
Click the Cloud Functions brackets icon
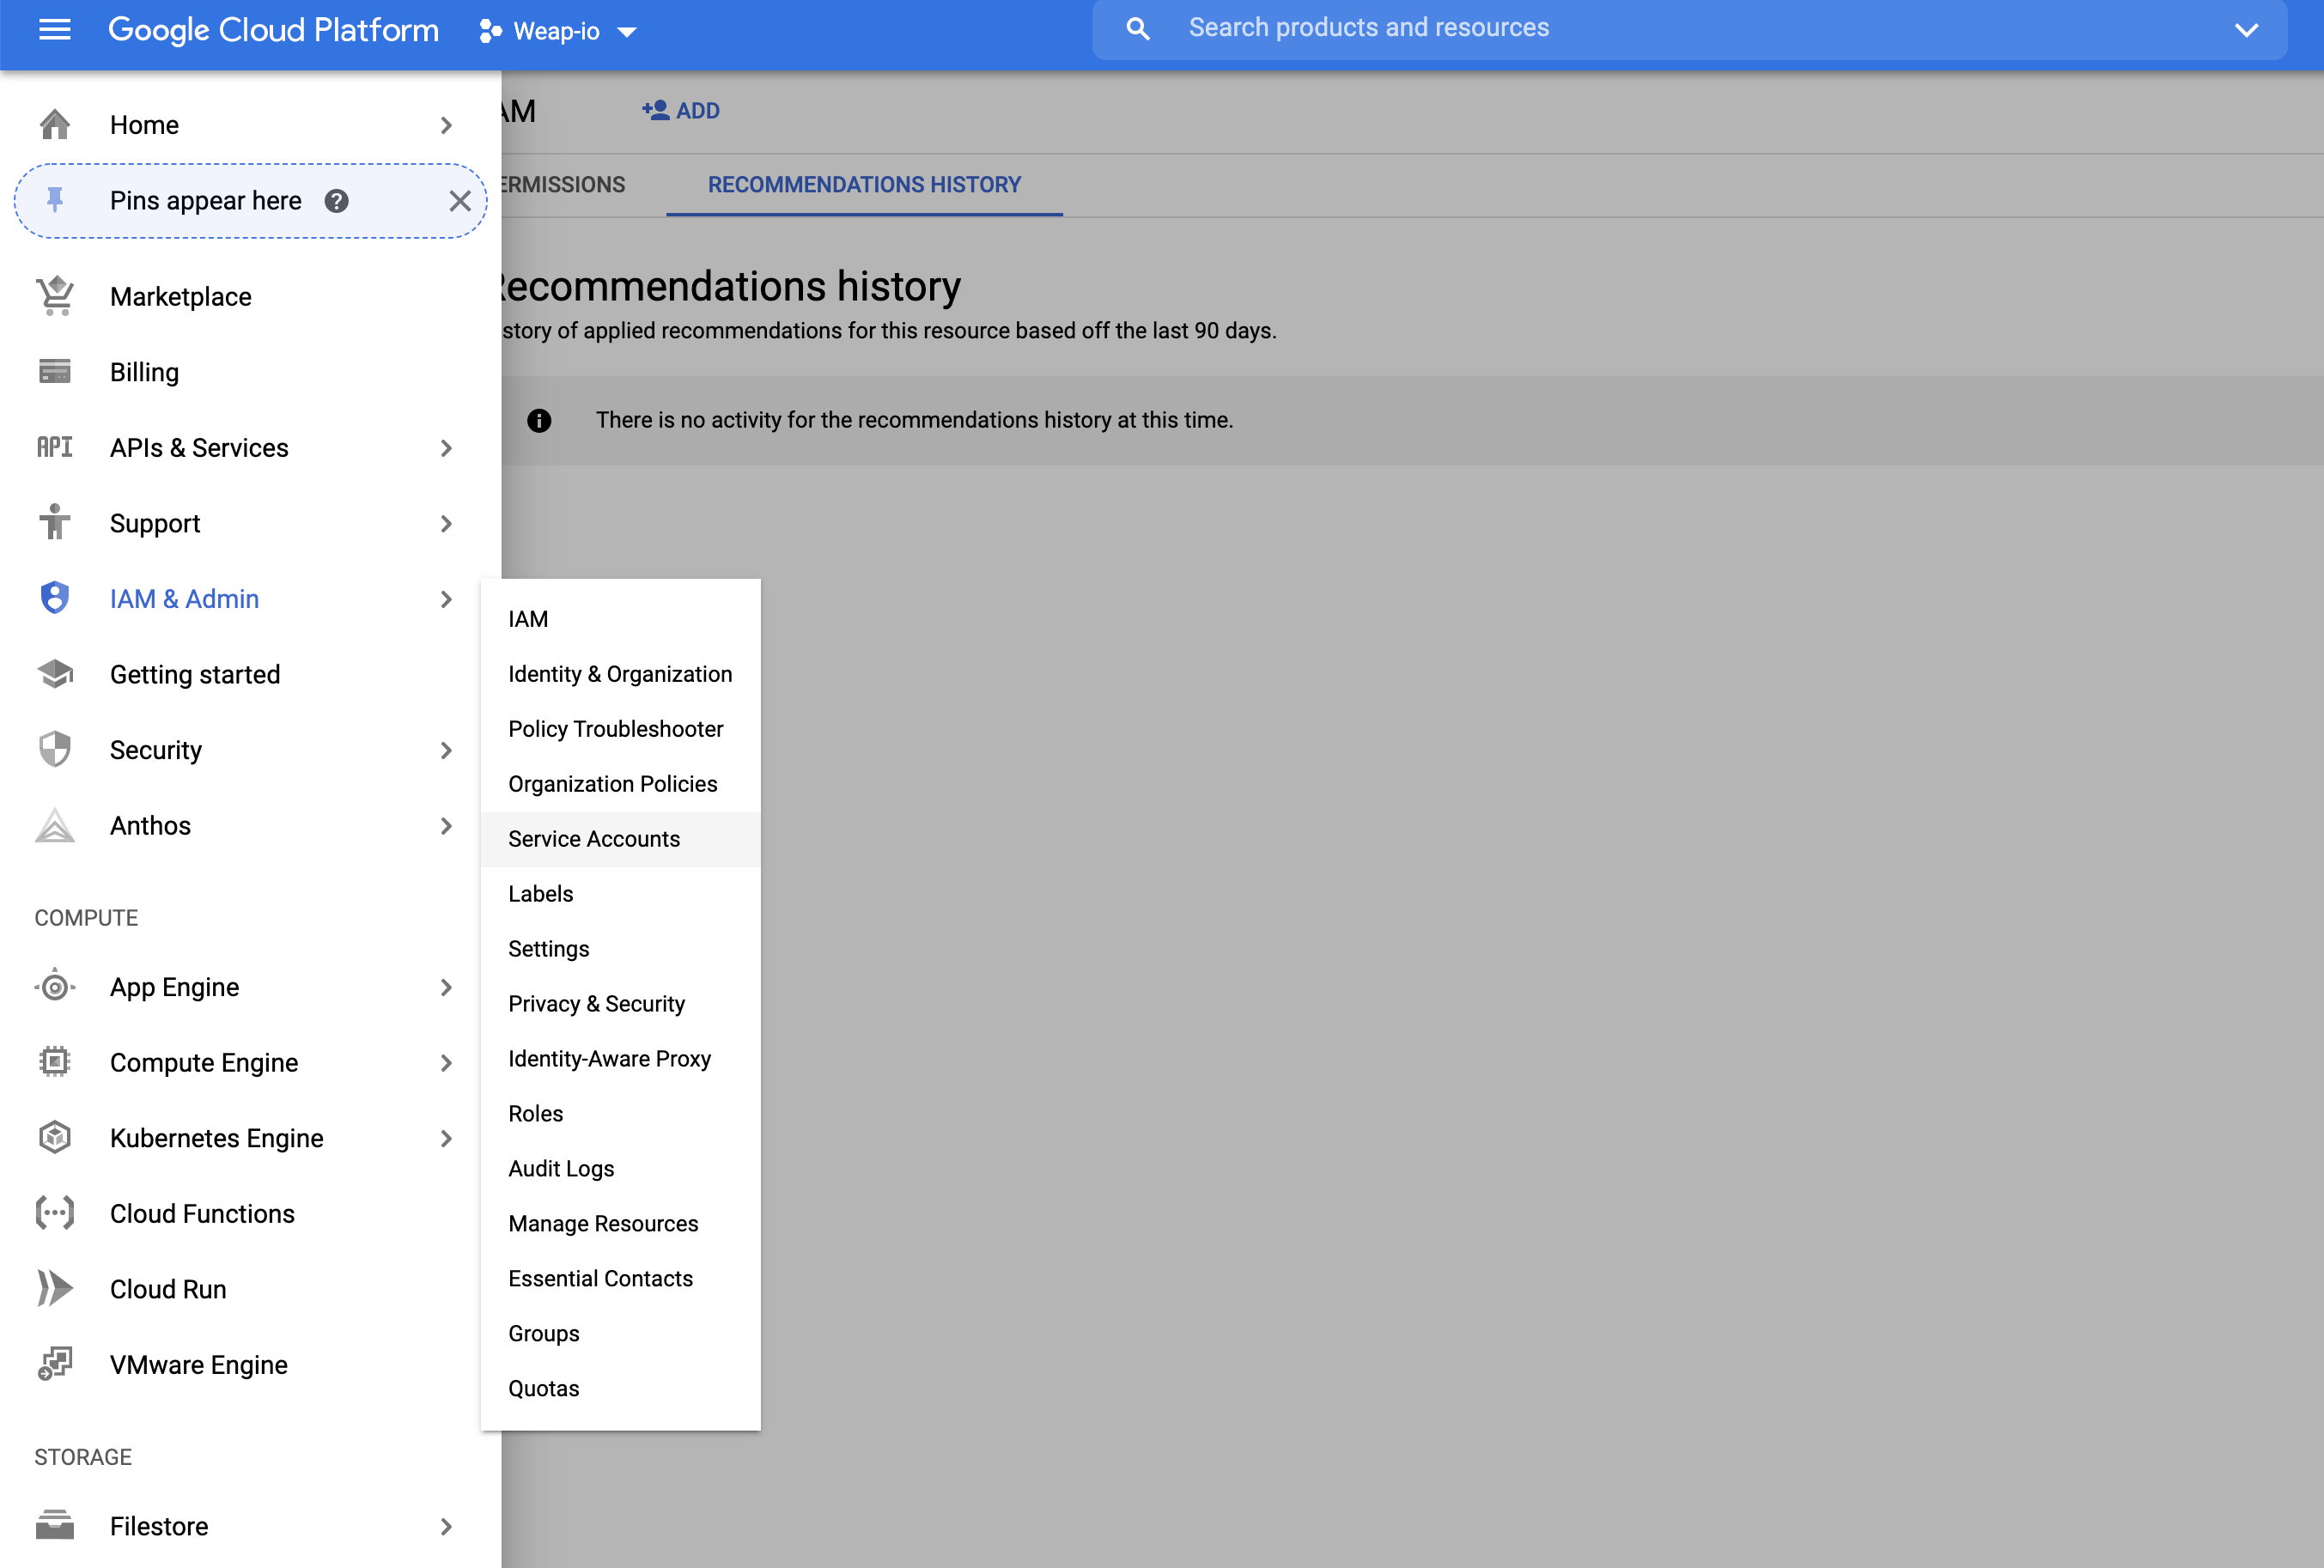click(x=55, y=1213)
